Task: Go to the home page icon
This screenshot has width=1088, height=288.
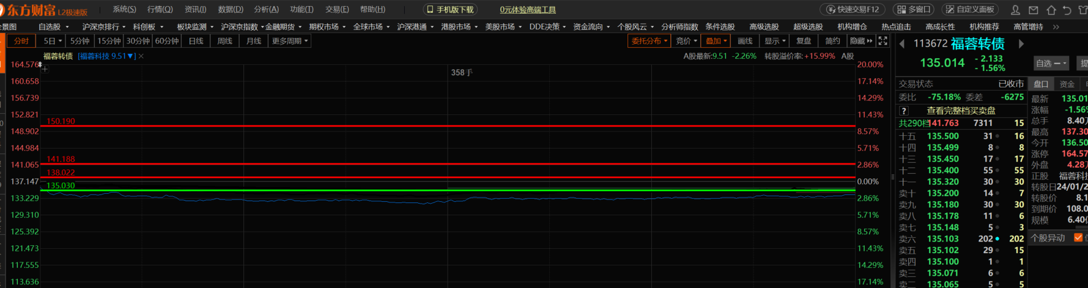Action: click(1051, 10)
